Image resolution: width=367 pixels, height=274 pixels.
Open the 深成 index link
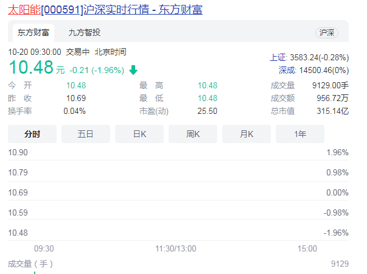coord(287,70)
